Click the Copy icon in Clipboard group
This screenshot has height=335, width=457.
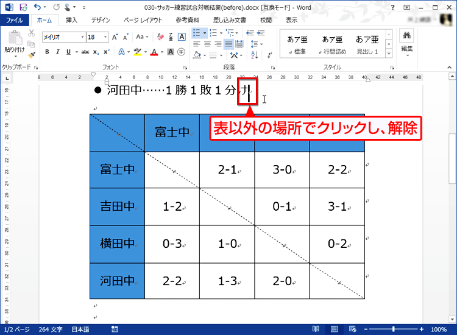coord(31,44)
